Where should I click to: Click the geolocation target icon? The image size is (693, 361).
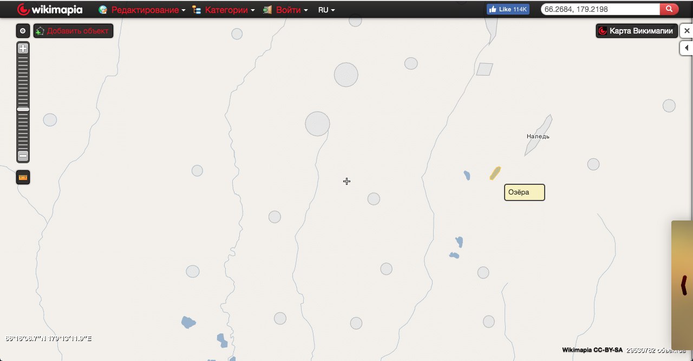(x=23, y=31)
